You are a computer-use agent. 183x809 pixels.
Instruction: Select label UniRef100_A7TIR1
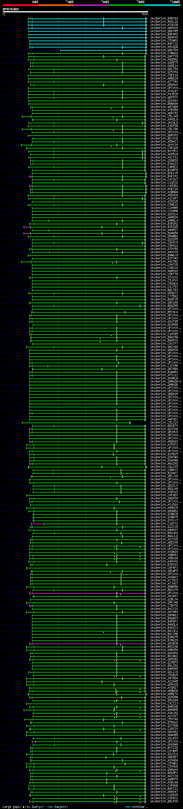point(164,82)
